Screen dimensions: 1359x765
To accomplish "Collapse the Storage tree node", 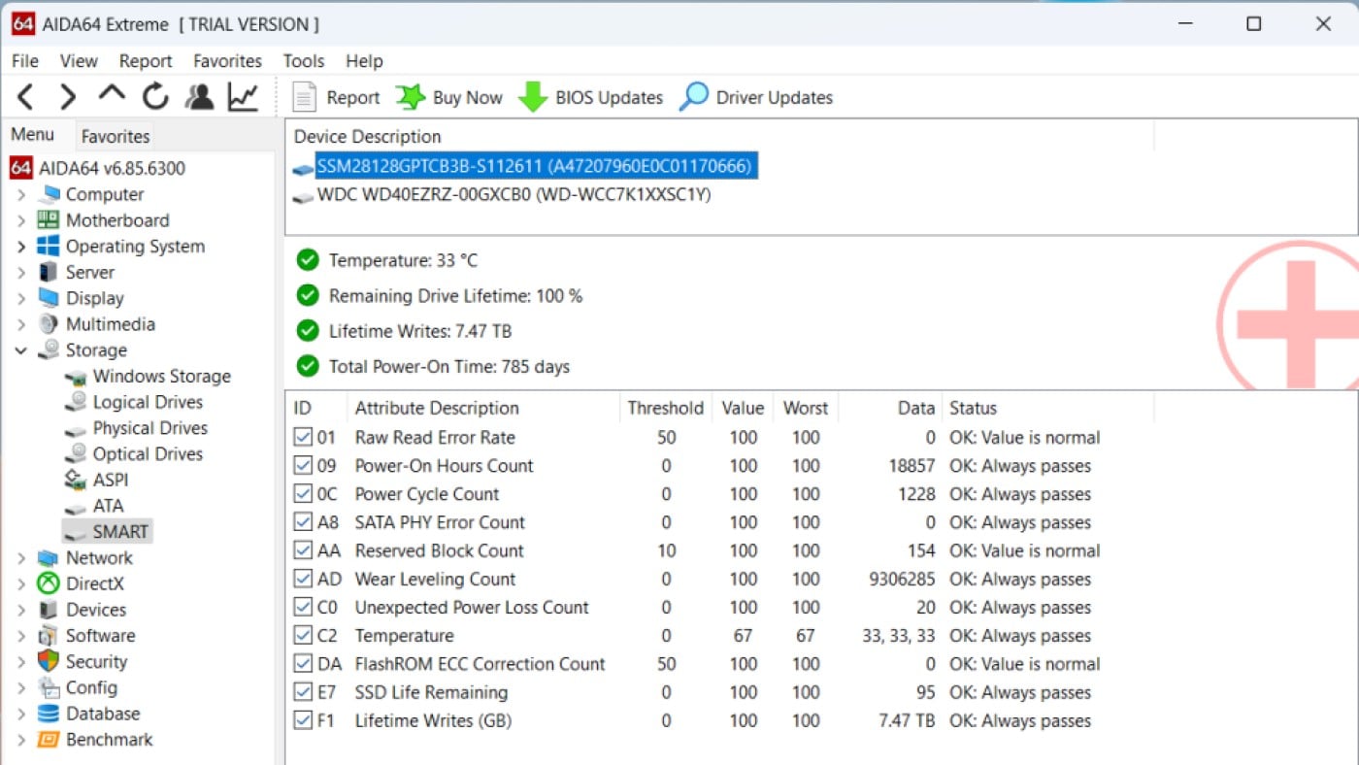I will click(21, 350).
